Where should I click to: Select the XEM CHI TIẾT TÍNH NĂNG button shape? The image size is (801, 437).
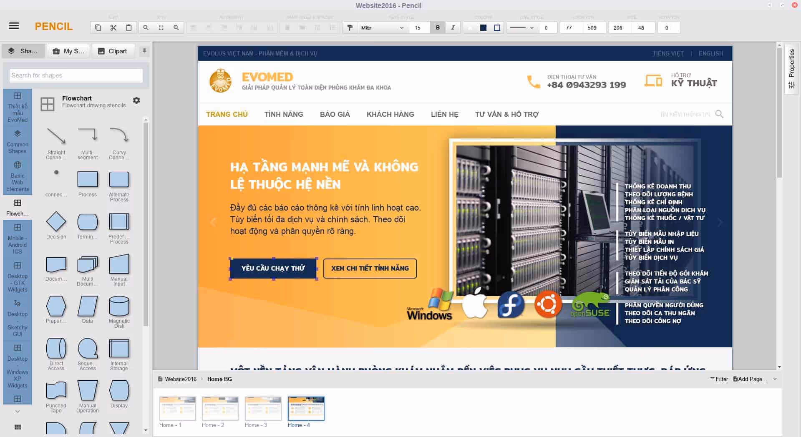point(370,268)
